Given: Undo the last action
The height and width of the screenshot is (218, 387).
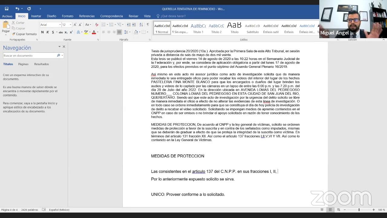Looking at the screenshot, I should [x=17, y=9].
